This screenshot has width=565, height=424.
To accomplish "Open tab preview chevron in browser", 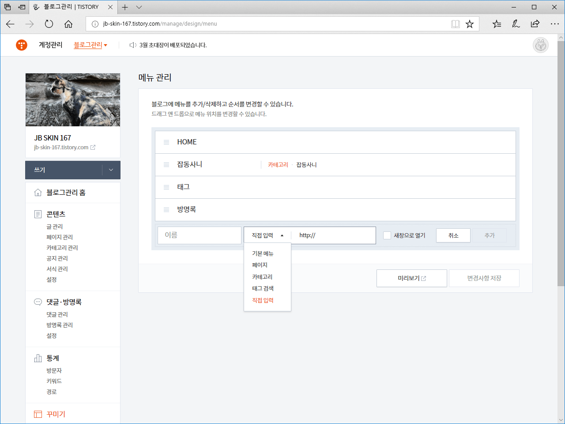I will coord(139,7).
